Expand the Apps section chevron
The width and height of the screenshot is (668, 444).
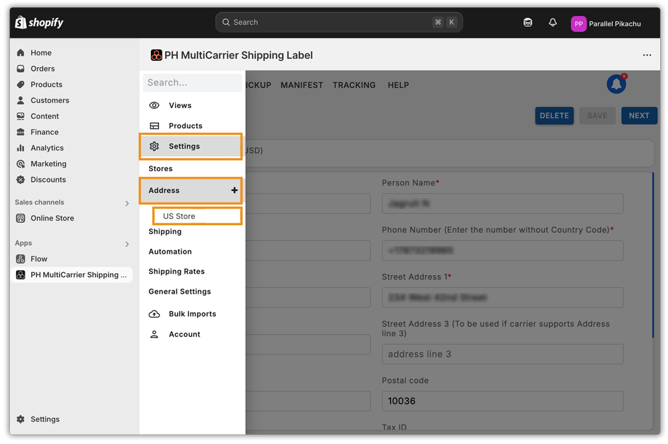click(x=126, y=244)
